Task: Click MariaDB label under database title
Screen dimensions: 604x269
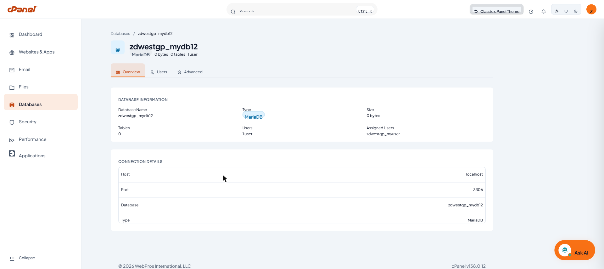Action: (x=141, y=55)
